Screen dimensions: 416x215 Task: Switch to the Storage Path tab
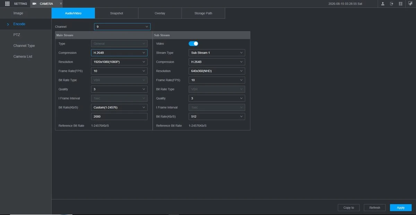pos(203,13)
